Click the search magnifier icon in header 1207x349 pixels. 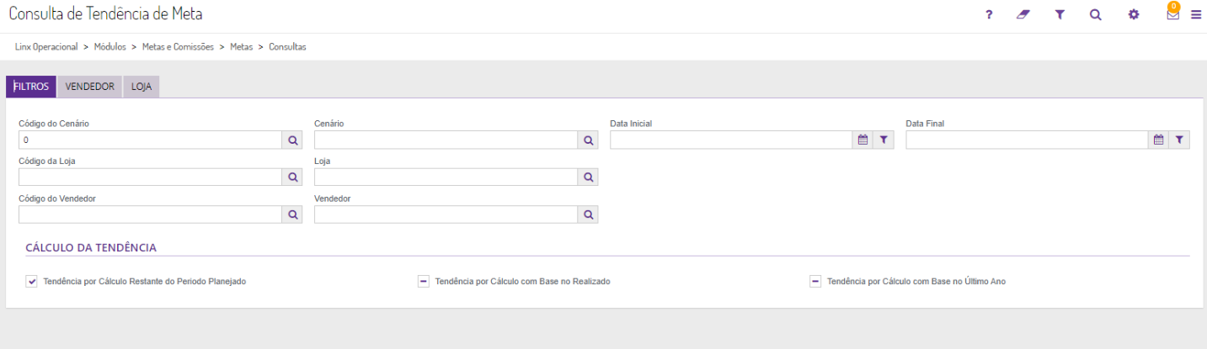(x=1095, y=14)
